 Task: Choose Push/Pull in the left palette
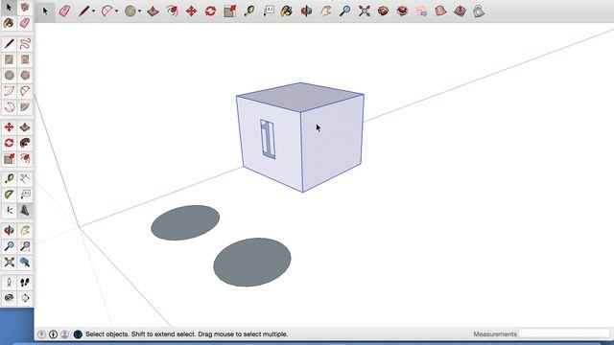pos(25,127)
